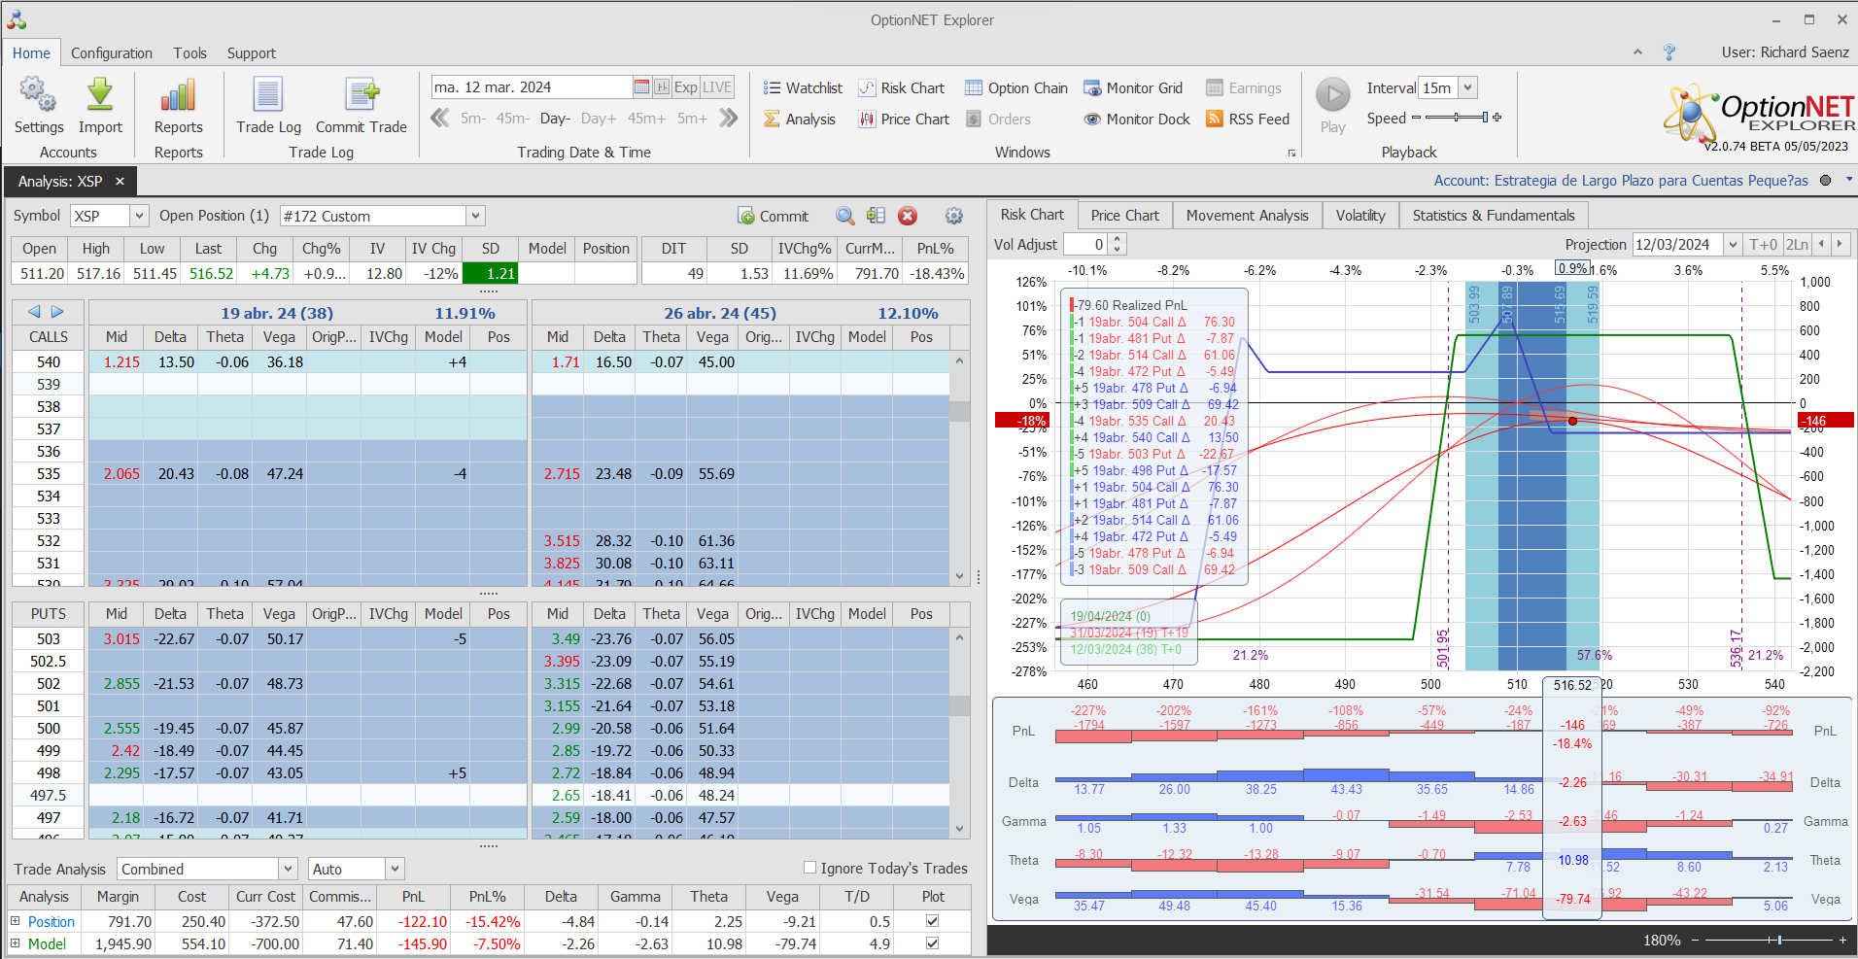1858x959 pixels.
Task: Move back one day with Day-
Action: [555, 119]
